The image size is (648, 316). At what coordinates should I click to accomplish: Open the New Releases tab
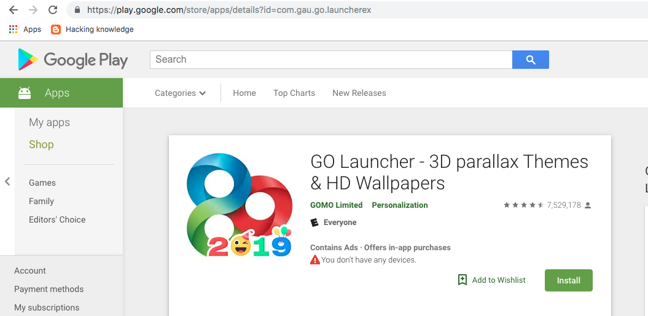tap(359, 93)
